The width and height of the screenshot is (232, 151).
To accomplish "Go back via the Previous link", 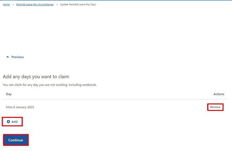I will click(17, 57).
